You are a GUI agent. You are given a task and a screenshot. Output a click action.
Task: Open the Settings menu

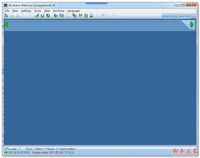click(26, 11)
